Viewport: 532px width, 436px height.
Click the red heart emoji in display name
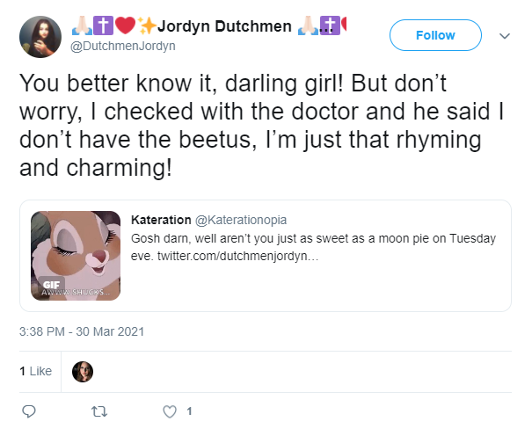pos(125,25)
